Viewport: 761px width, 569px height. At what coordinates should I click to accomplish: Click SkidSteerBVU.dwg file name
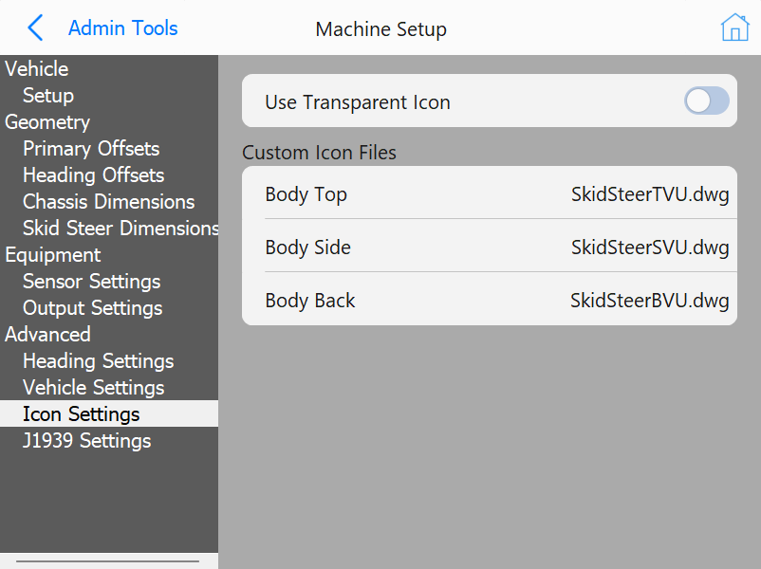[649, 301]
